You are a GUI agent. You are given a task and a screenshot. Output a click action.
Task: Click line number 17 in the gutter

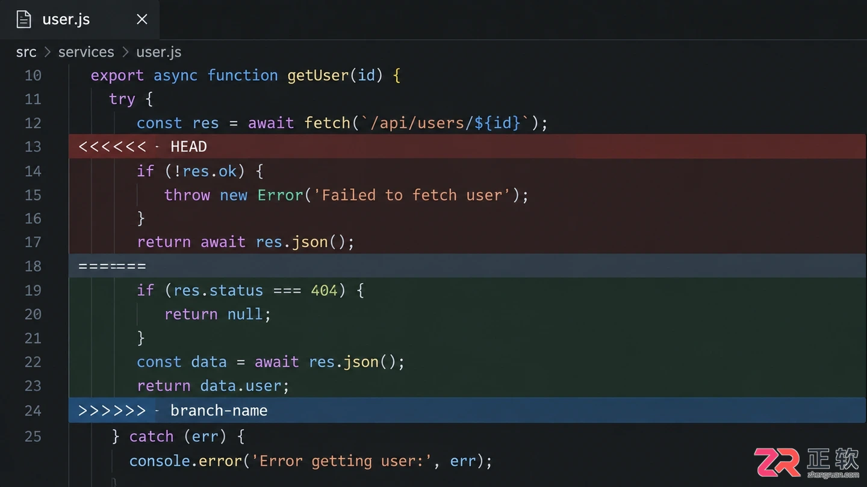coord(33,242)
